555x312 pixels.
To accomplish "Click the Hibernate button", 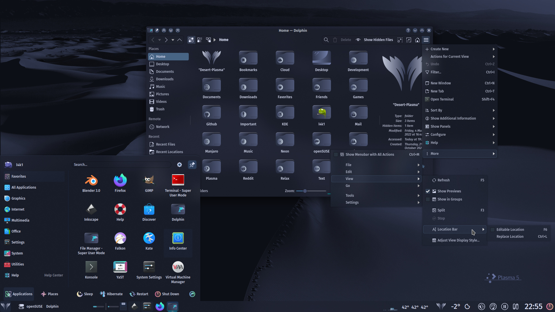I will coord(111,294).
